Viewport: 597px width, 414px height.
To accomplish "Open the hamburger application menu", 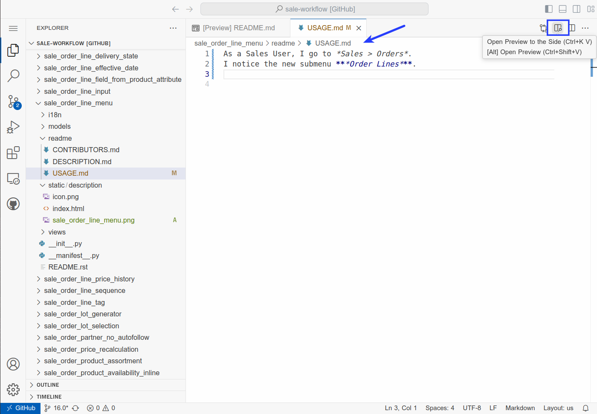I will (13, 28).
